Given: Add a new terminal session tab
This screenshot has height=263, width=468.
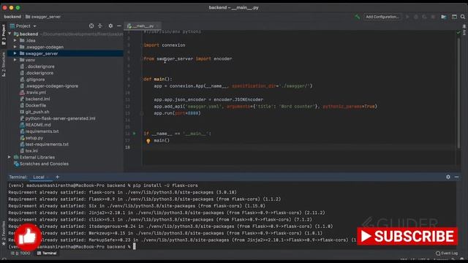Looking at the screenshot, I should (x=57, y=177).
